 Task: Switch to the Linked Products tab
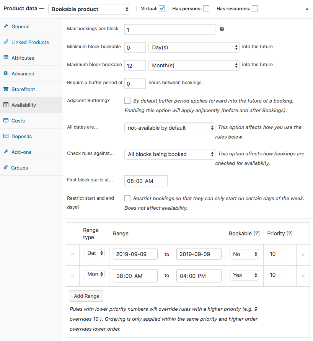tap(31, 42)
